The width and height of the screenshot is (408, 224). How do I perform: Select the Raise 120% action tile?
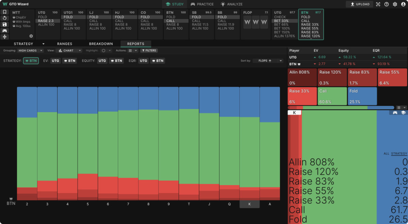(332, 77)
